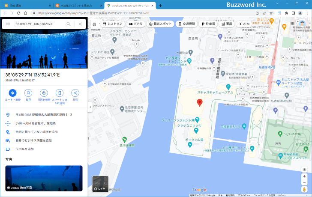Show your location with target icon

pos(304,170)
